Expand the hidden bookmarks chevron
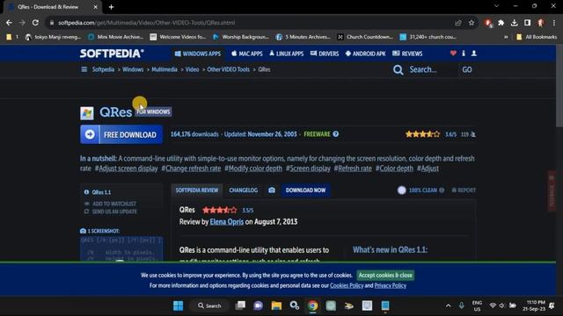This screenshot has height=316, width=563. pos(506,37)
